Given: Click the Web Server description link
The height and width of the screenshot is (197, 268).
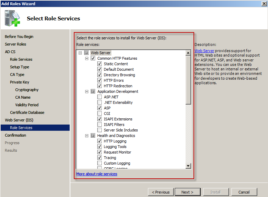Looking at the screenshot, I should click(x=204, y=51).
